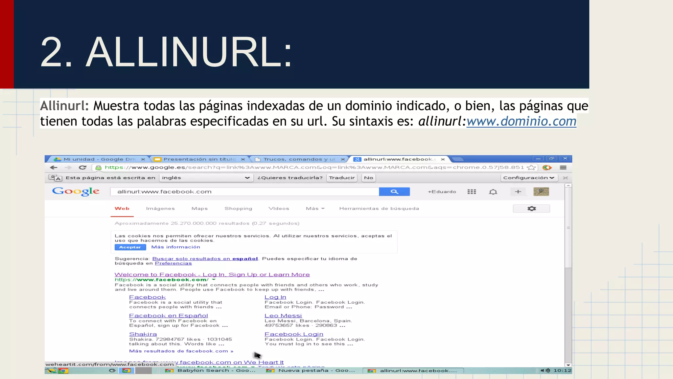Click the translate icon in infobar
This screenshot has width=673, height=379.
coord(55,178)
